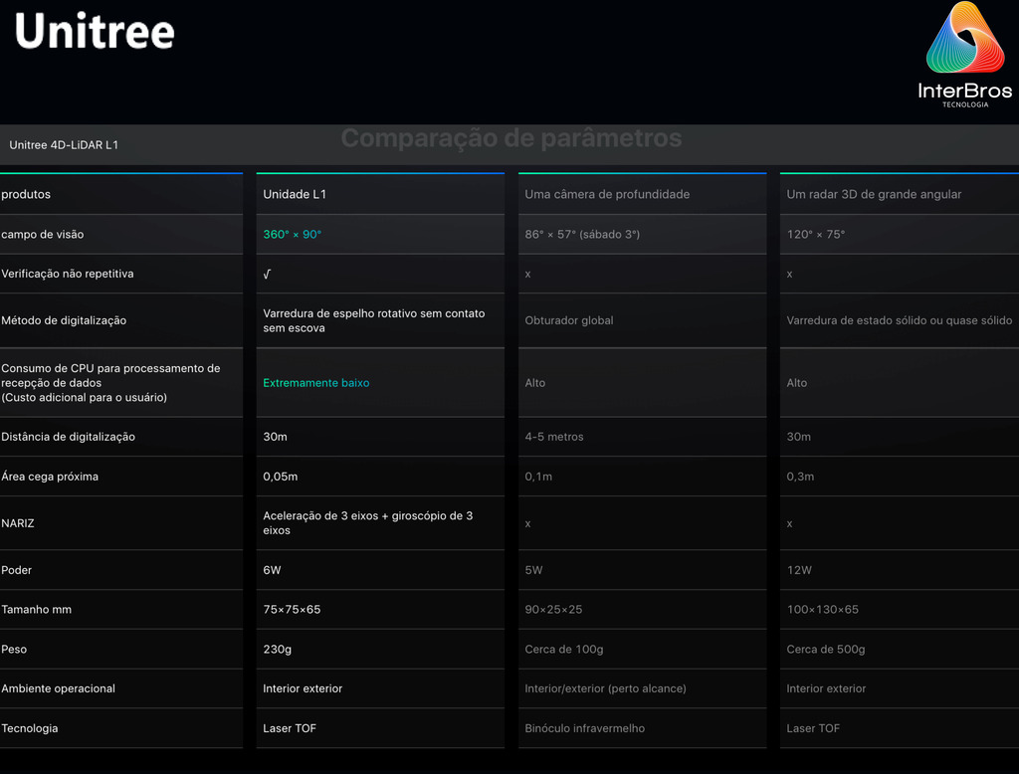Click the '0,3m' cell
Viewport: 1019px width, 774px height.
pos(800,477)
